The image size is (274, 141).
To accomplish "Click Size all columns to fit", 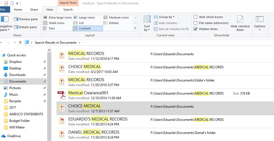I will pos(171,29).
